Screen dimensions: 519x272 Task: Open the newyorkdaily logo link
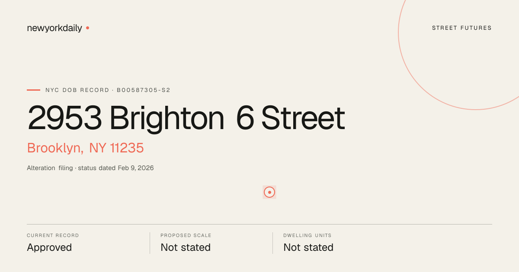click(54, 28)
